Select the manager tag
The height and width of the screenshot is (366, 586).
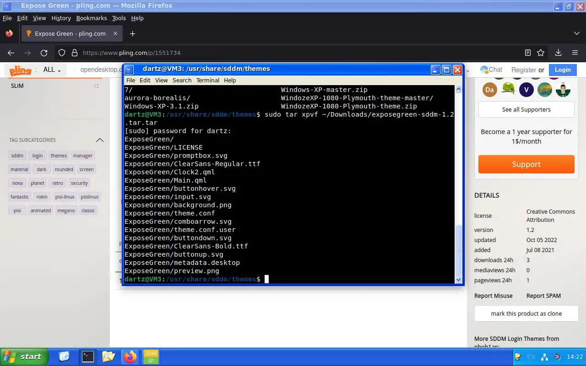click(x=83, y=156)
